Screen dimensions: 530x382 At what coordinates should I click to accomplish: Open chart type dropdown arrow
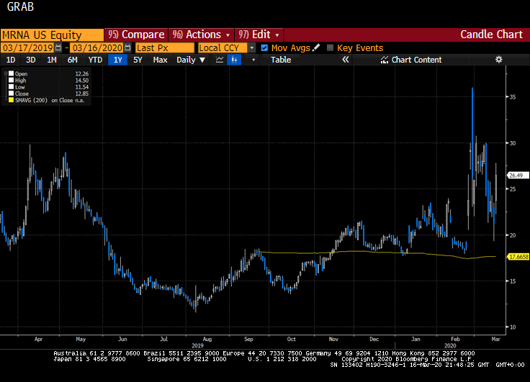point(253,60)
